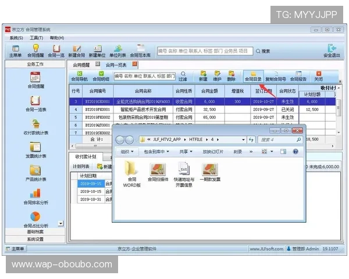The width and height of the screenshot is (349, 279).
Task: Click the 合同目录 folder toolbar icon
Action: [x=252, y=76]
